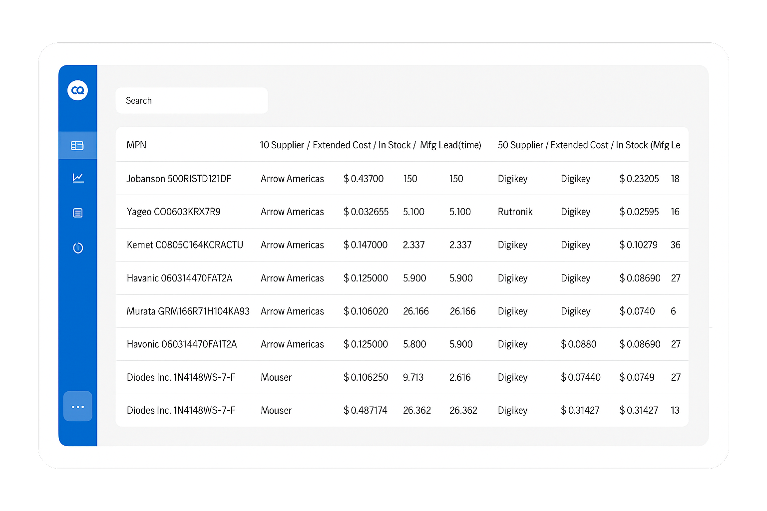Screen dimensions: 767x511
Task: Select Murata GRM166R71H104KA93 row
Action: point(402,311)
